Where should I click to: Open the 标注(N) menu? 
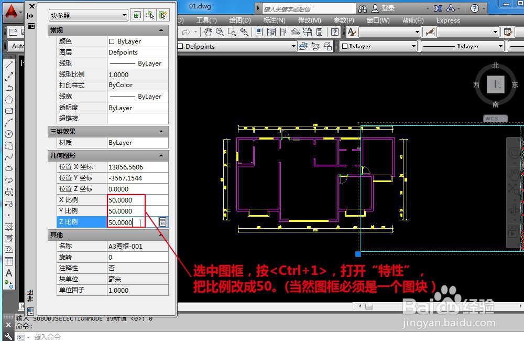[x=275, y=20]
